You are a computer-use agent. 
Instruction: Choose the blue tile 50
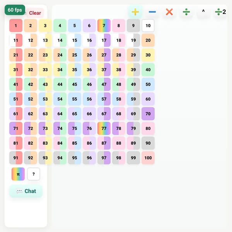pos(148,84)
